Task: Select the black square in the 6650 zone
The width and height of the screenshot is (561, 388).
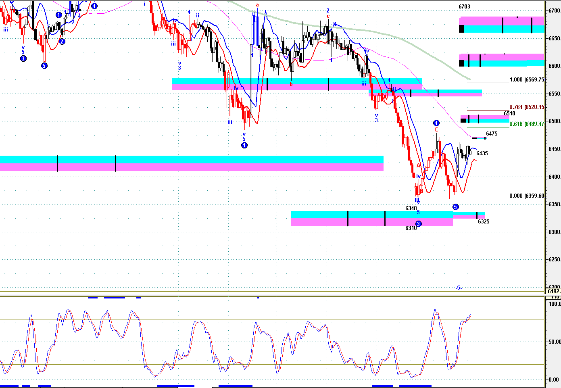Action: pos(461,29)
